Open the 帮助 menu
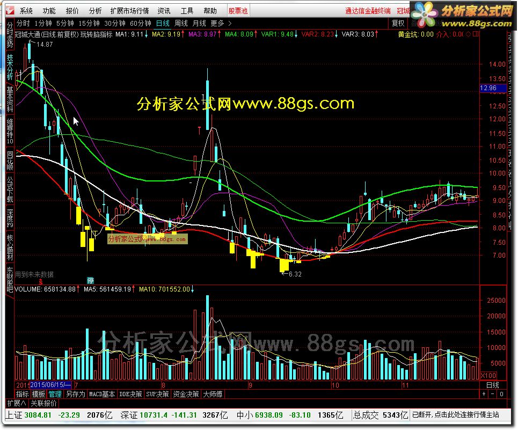 tap(210, 11)
